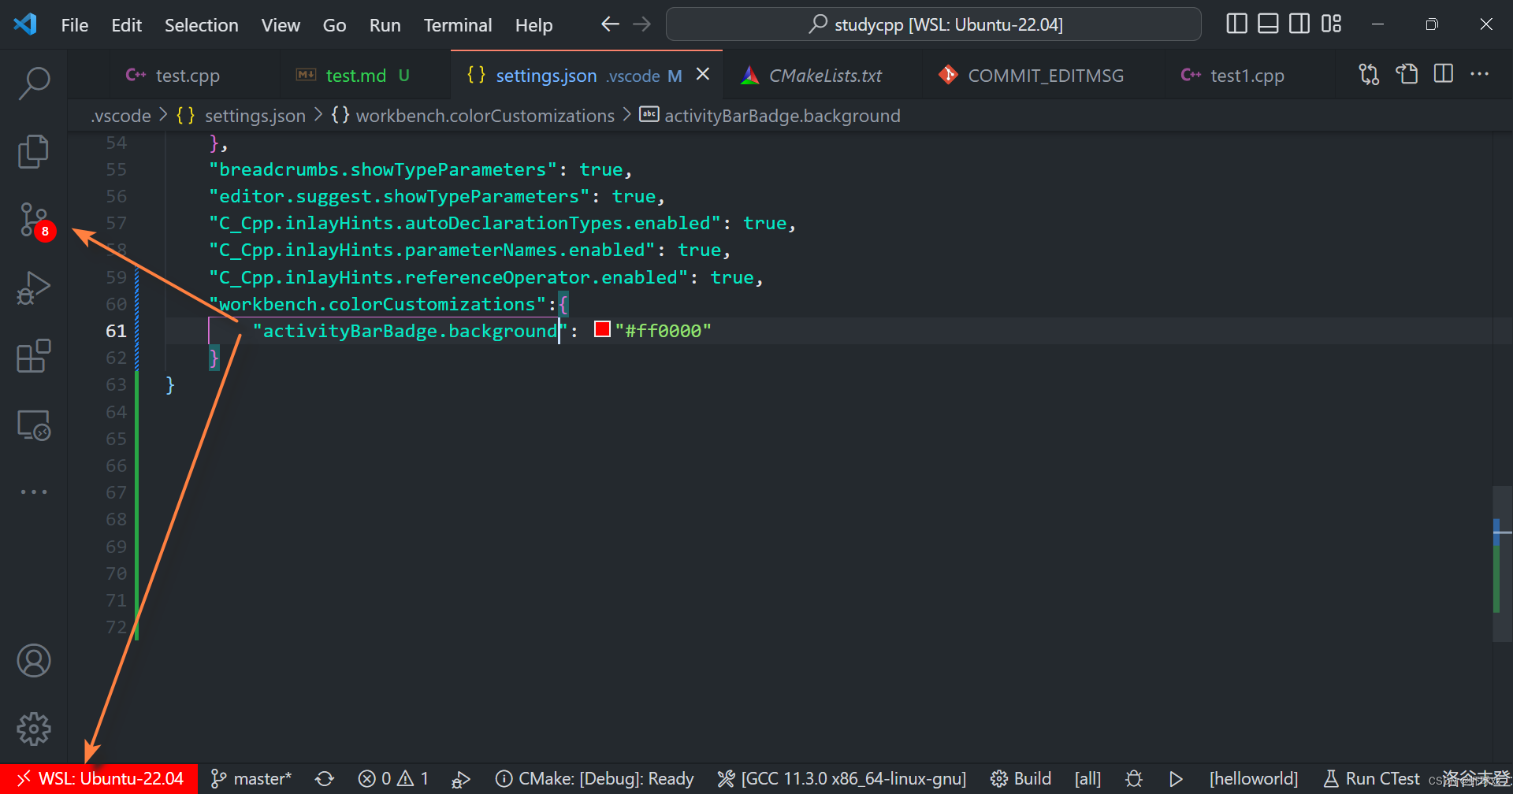This screenshot has height=794, width=1513.
Task: Go back with the left arrow
Action: tap(610, 24)
